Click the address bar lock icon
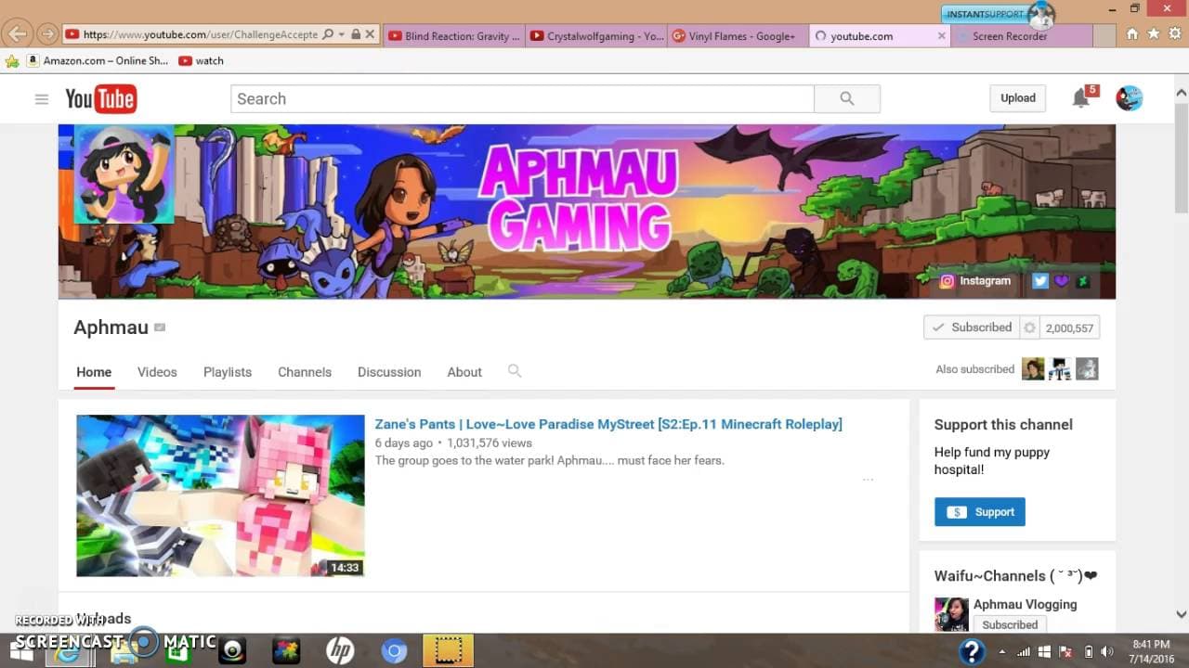The height and width of the screenshot is (668, 1189). [x=356, y=35]
